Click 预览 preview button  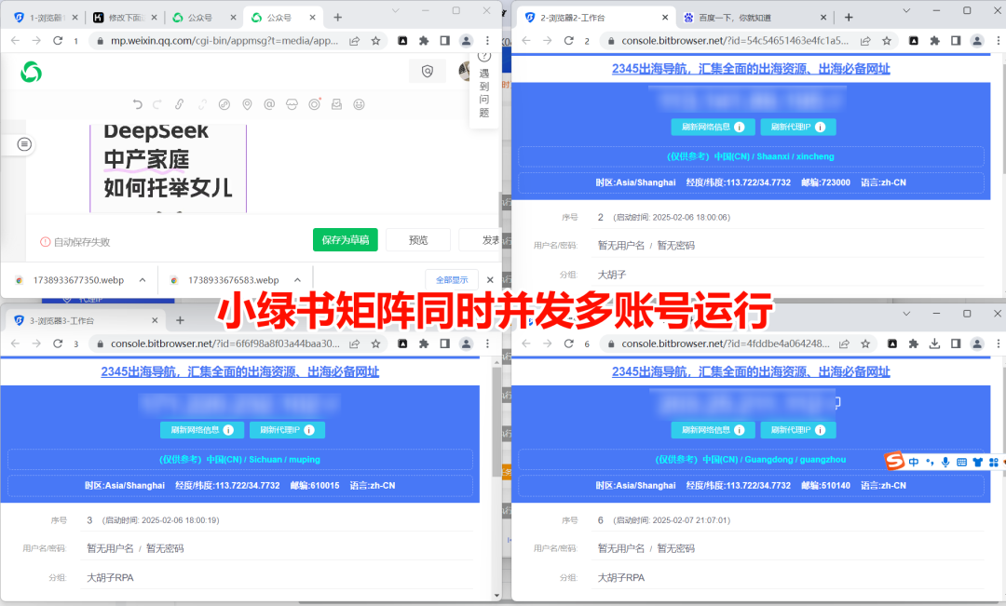[x=418, y=240]
